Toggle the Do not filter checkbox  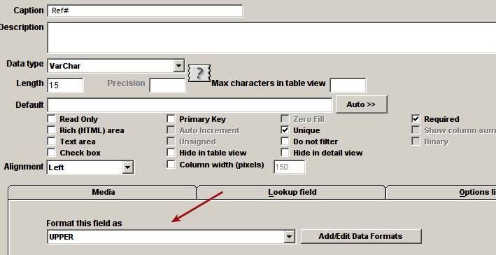[x=285, y=141]
